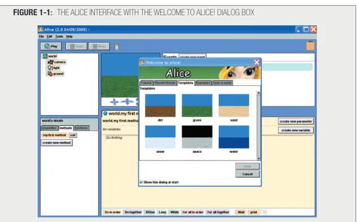The image size is (357, 222).
Task: Click the templates list scroll down arrow
Action: tap(258, 158)
